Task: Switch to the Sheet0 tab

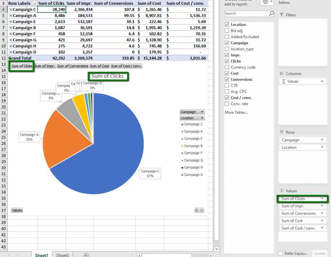Action: point(62,255)
